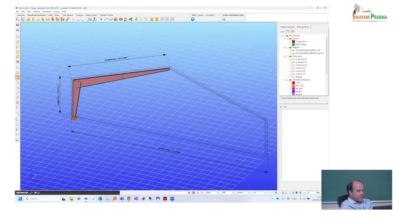
Task: Click the undo icon in left sidebar
Action: coord(18,30)
